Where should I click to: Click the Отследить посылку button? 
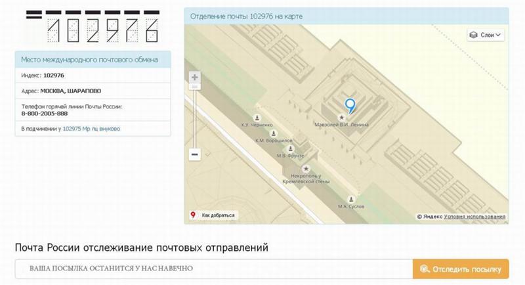pyautogui.click(x=461, y=269)
